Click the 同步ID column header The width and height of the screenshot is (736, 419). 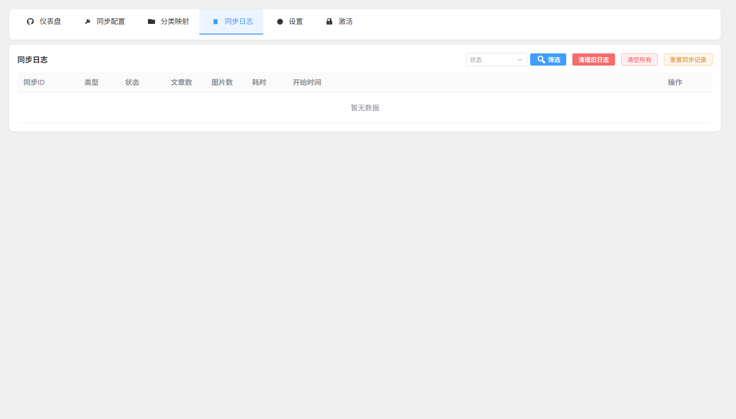[x=34, y=82]
